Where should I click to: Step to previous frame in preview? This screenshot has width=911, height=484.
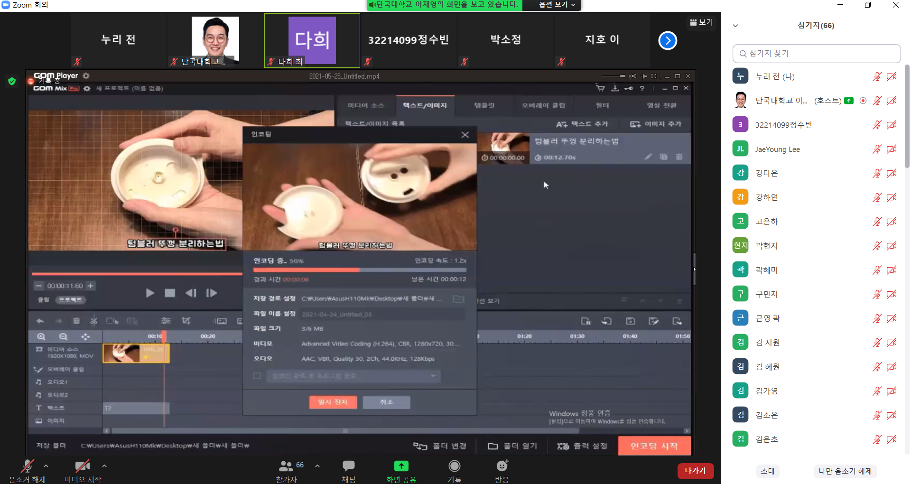coord(191,293)
